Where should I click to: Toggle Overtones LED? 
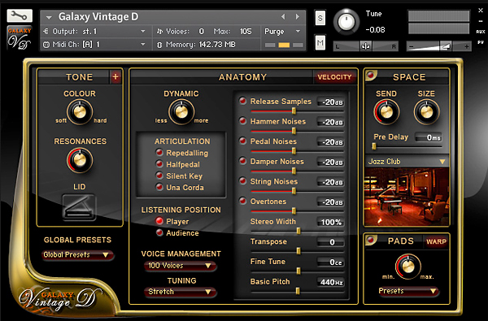[242, 201]
